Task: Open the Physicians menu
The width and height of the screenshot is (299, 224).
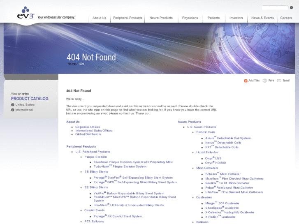Action: pyautogui.click(x=190, y=18)
